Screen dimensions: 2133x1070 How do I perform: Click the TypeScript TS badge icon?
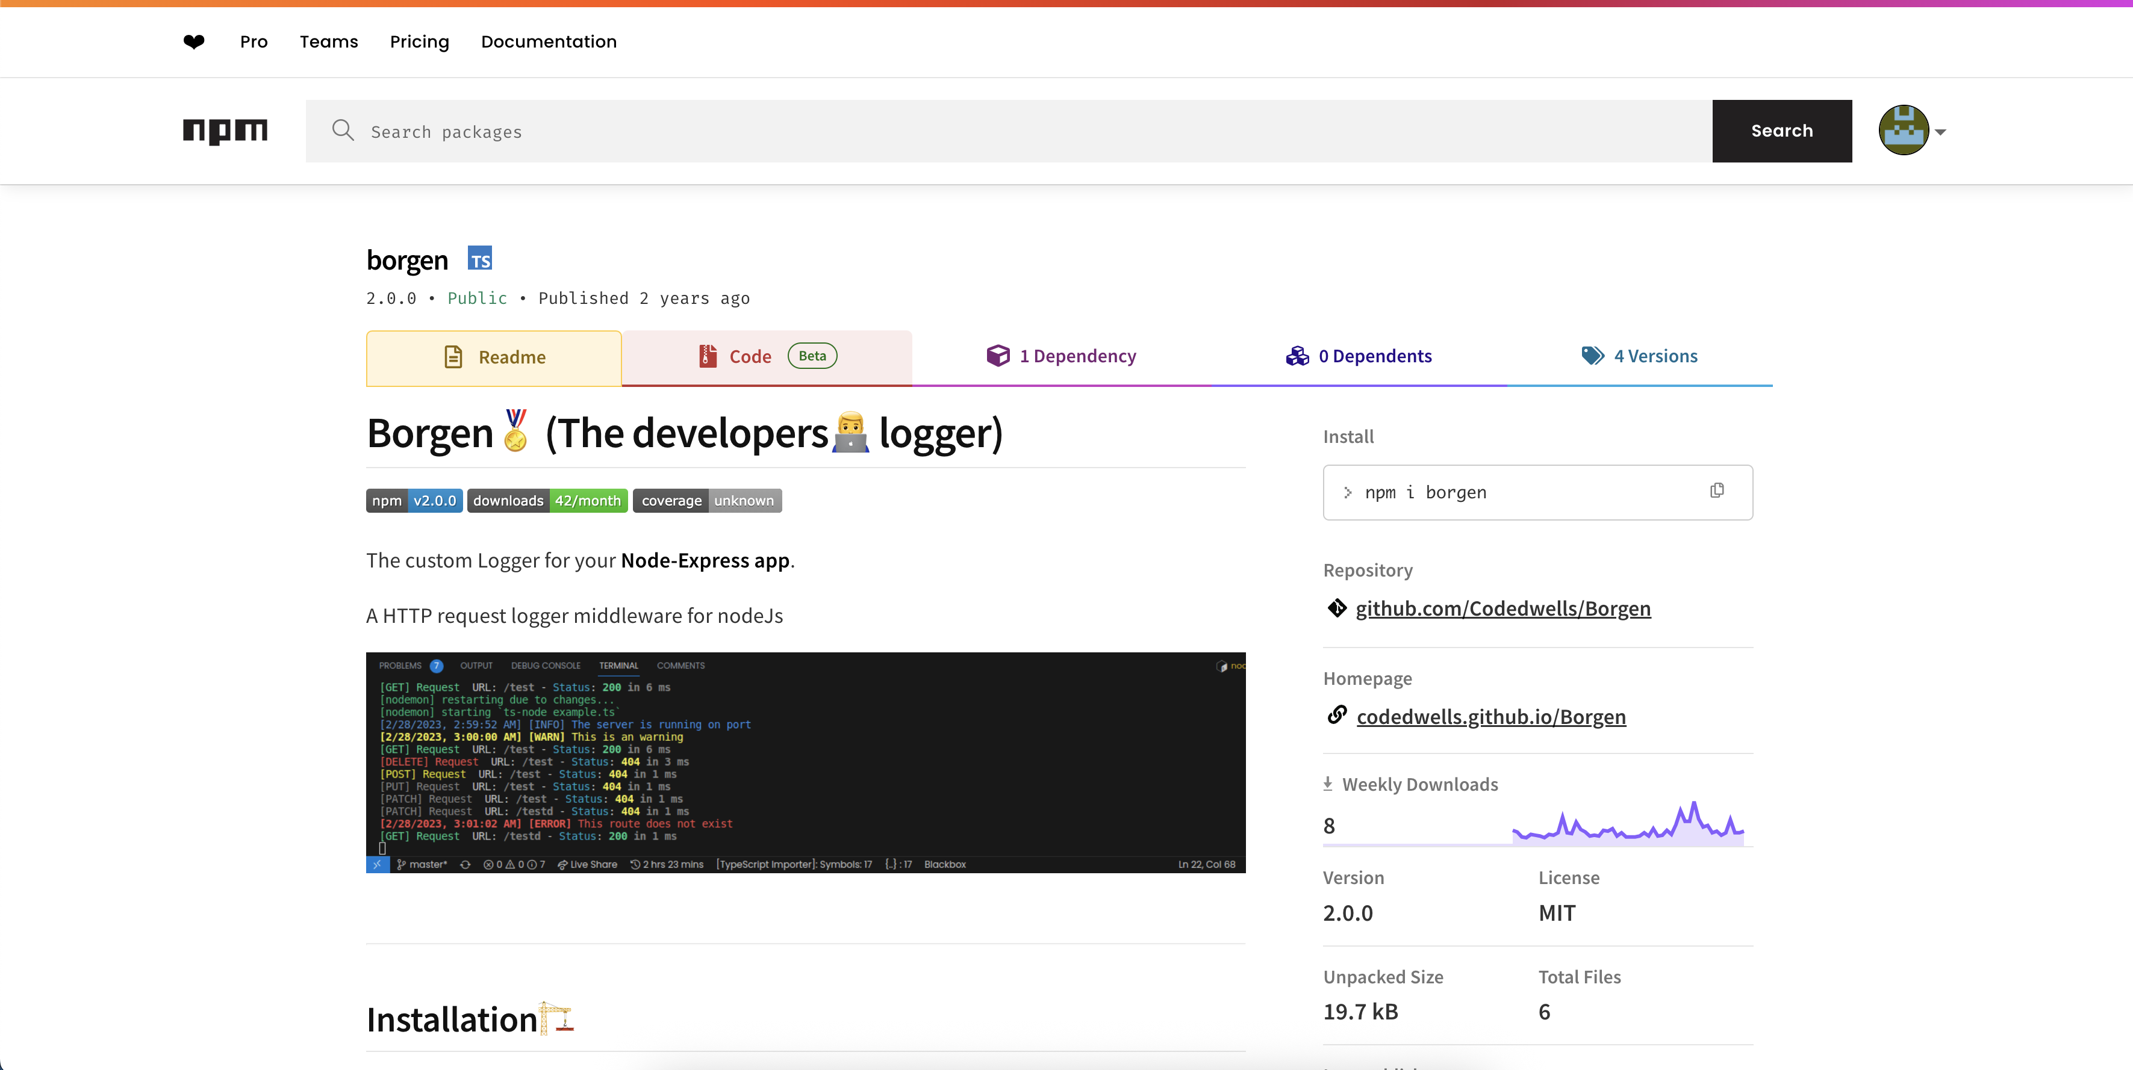479,258
